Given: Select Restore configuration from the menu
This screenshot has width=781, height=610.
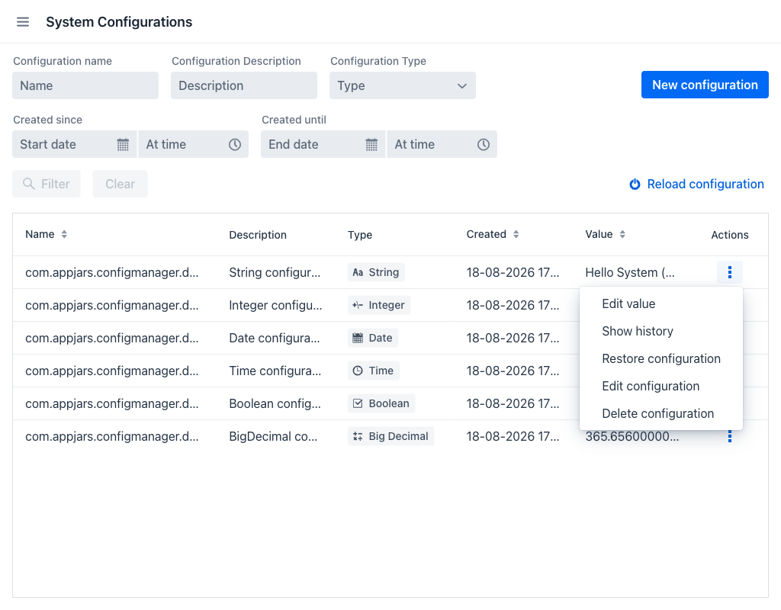Looking at the screenshot, I should 661,358.
